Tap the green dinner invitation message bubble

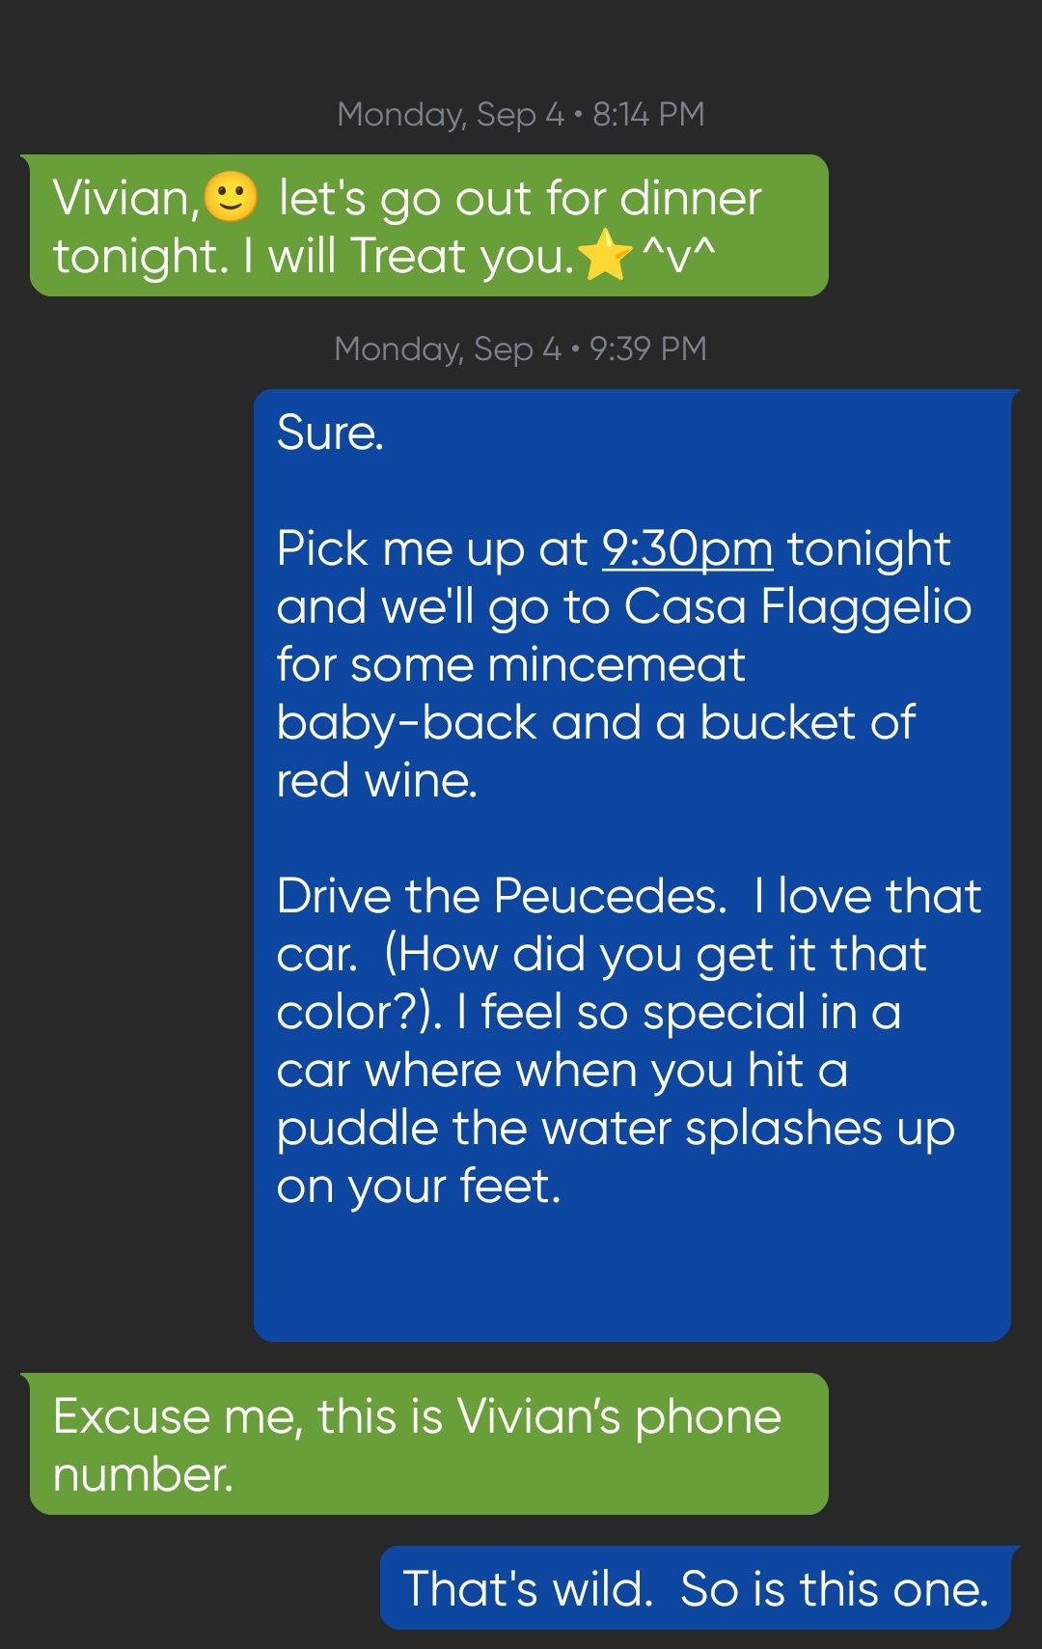(x=429, y=225)
